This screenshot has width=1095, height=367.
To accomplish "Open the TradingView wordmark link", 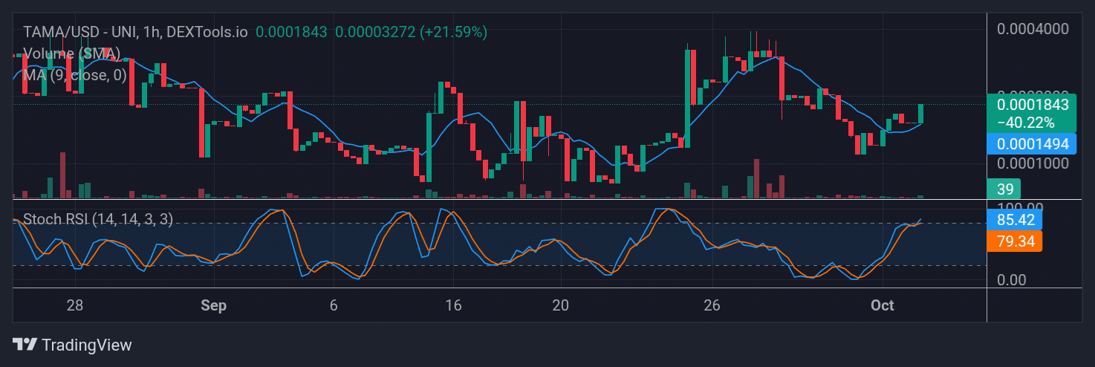I will pyautogui.click(x=87, y=345).
